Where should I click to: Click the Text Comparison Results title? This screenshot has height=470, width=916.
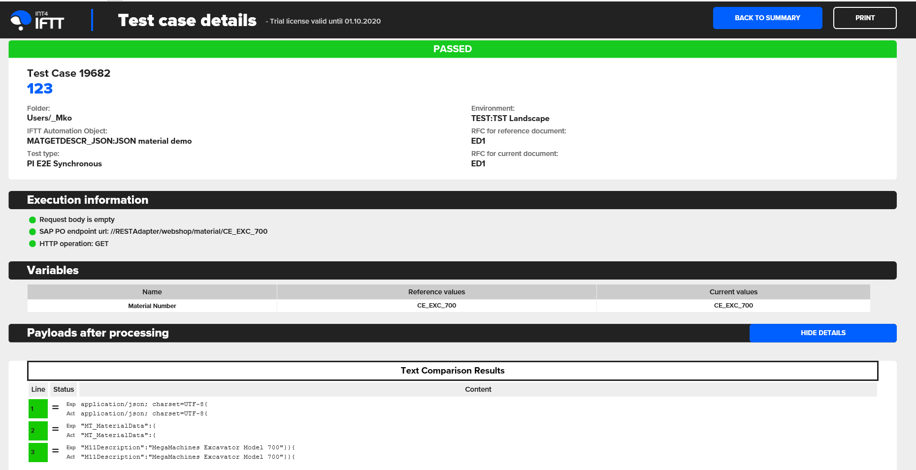tap(452, 371)
